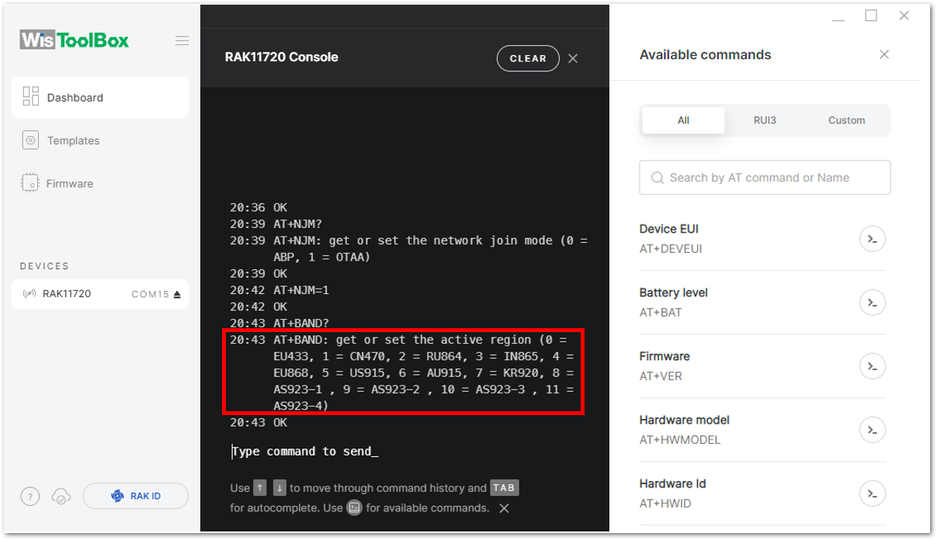This screenshot has width=937, height=540.
Task: Click the search magnifier icon
Action: click(658, 178)
